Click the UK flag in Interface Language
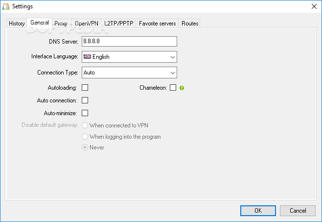The height and width of the screenshot is (222, 322). point(87,56)
